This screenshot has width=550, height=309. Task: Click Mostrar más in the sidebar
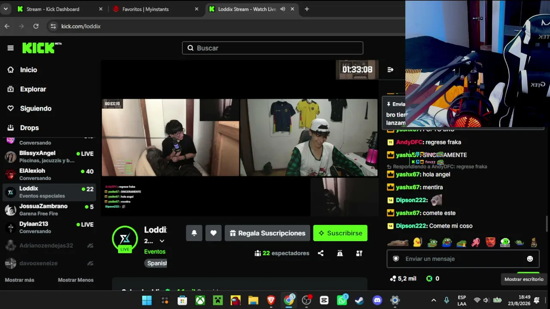pos(19,280)
